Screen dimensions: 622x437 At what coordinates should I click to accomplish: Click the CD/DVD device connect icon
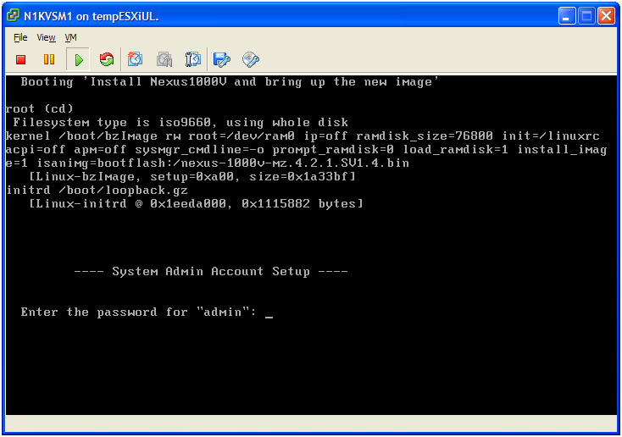(251, 59)
